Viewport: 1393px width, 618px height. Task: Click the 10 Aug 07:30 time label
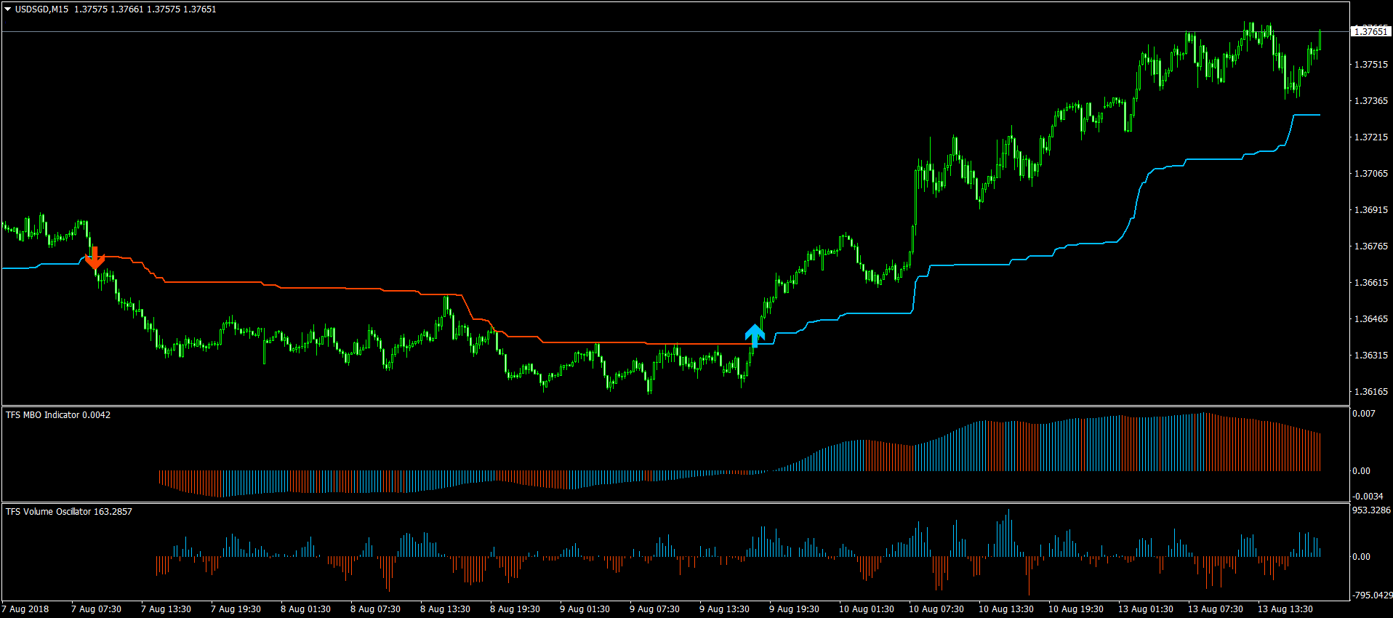click(936, 609)
